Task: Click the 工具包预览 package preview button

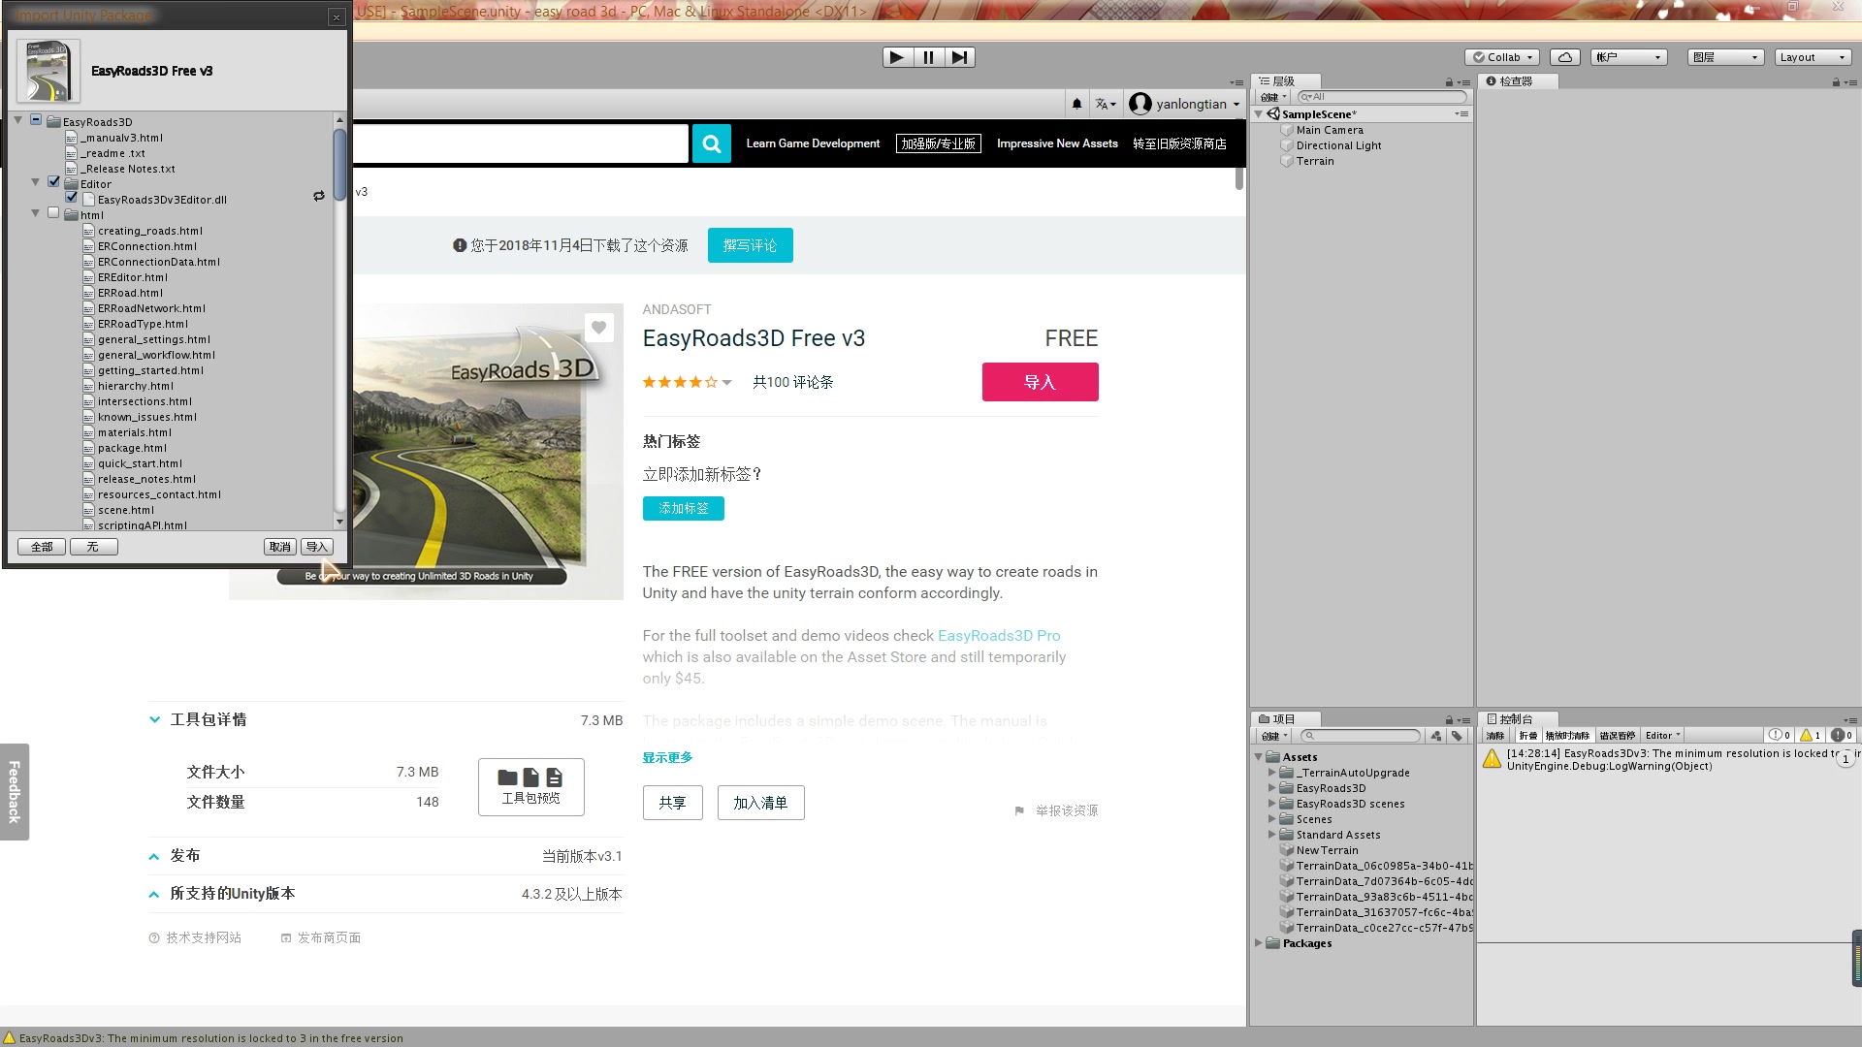Action: point(530,786)
